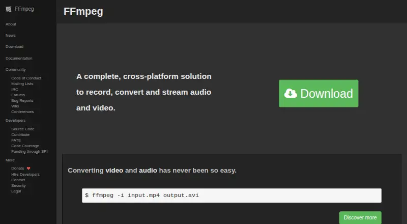This screenshot has height=224, width=407.
Task: Open the Legal page
Action: [x=16, y=191]
